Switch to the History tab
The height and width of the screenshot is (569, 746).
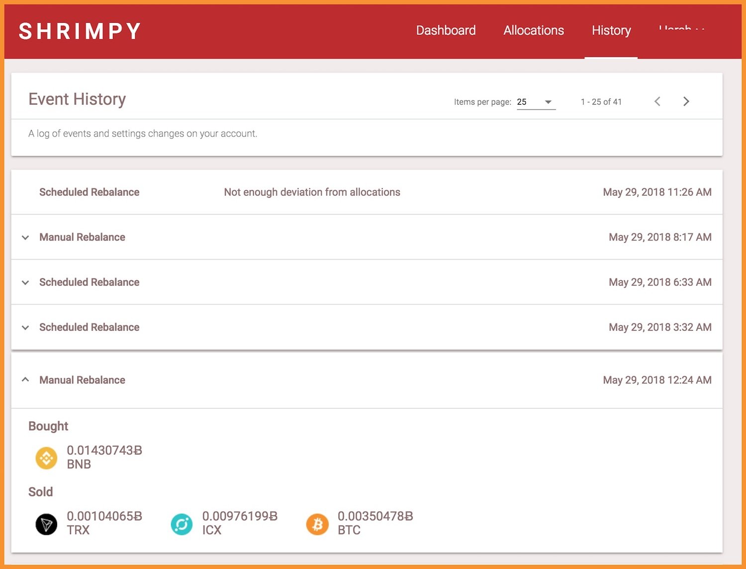point(611,30)
